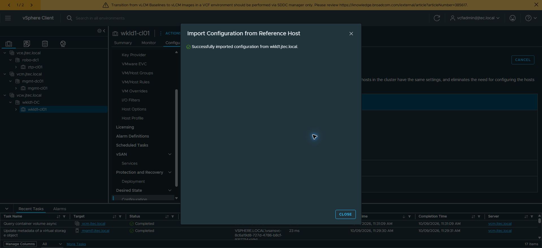Go to previous notification in banner
The width and height of the screenshot is (542, 248).
coord(9,5)
